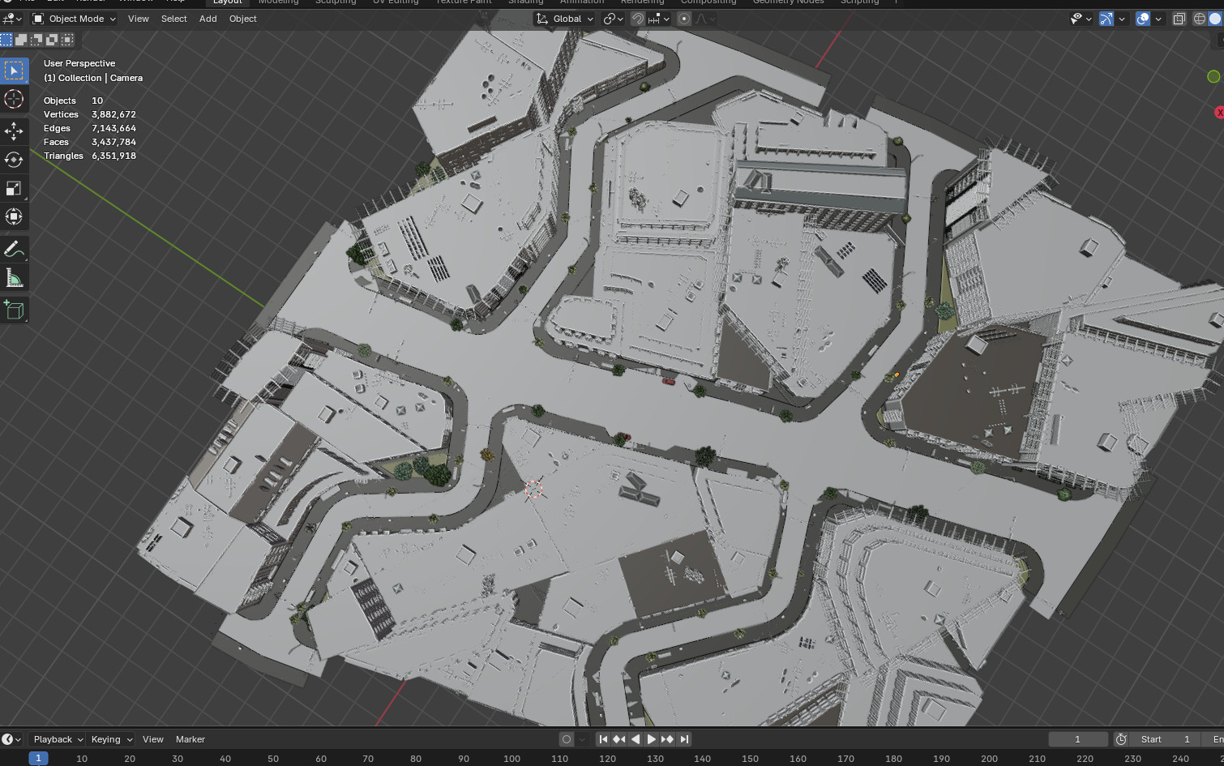
Task: Click the Start frame field
Action: tap(1166, 739)
